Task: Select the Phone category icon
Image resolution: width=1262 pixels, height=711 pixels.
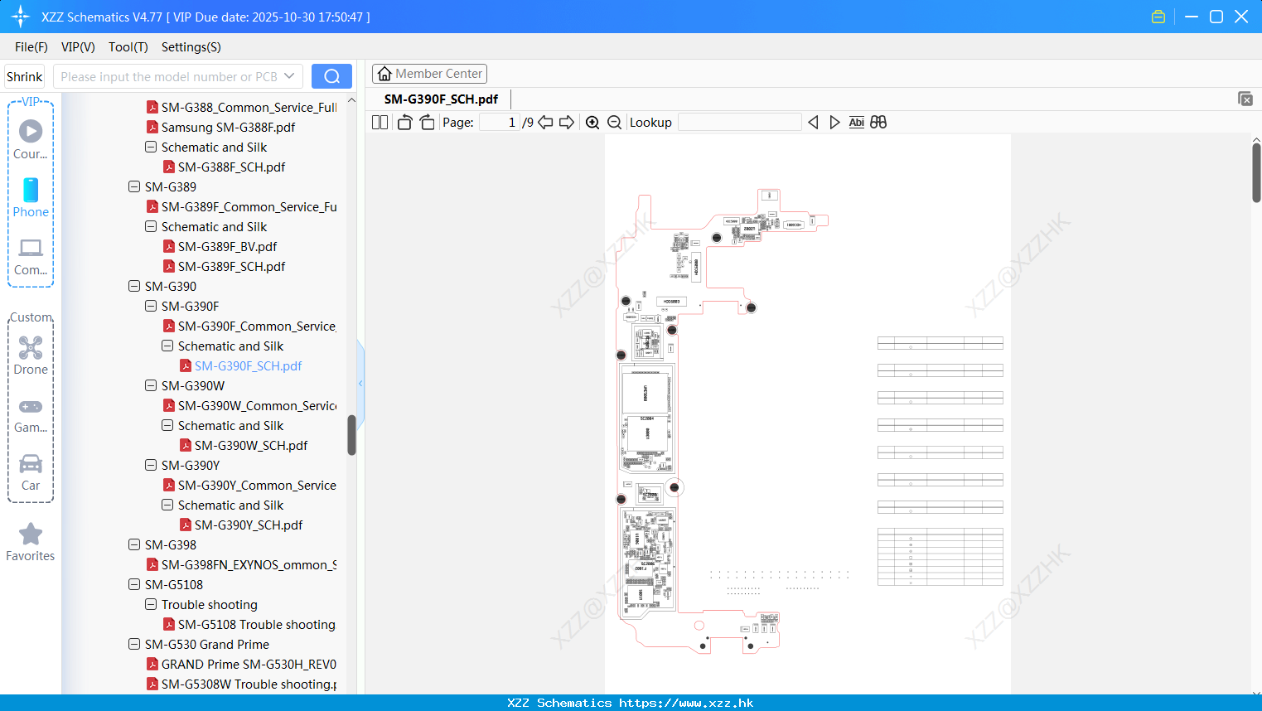Action: pyautogui.click(x=31, y=190)
